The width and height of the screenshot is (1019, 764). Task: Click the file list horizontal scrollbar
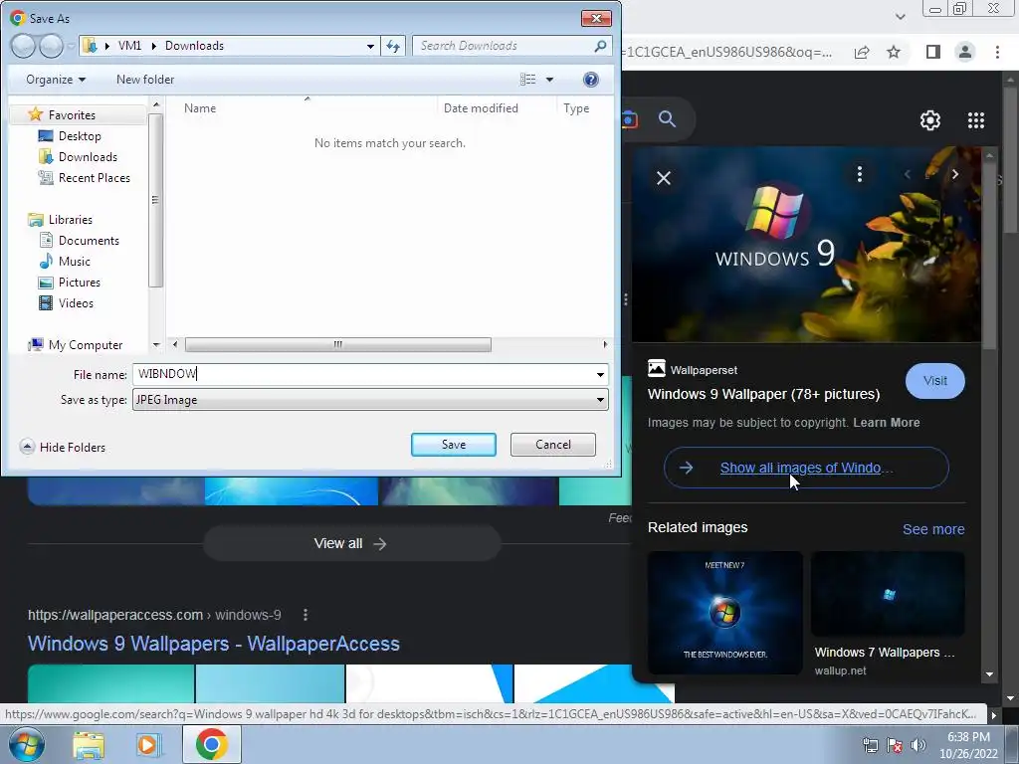338,344
